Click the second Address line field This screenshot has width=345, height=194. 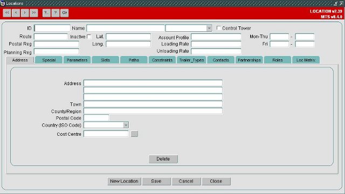click(x=153, y=90)
